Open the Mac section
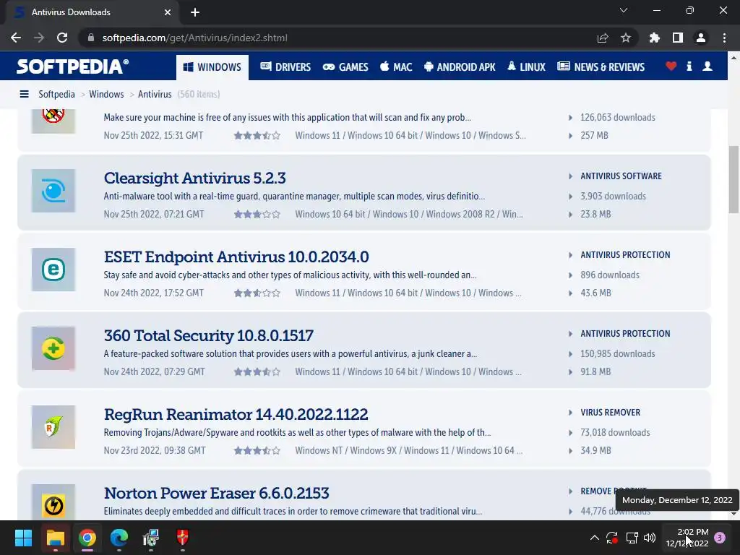 pos(396,67)
